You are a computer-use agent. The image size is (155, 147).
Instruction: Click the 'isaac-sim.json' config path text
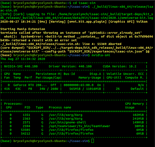click(129, 51)
